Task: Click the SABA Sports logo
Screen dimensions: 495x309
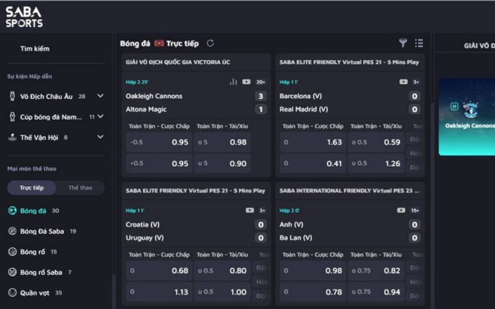Action: coord(24,17)
